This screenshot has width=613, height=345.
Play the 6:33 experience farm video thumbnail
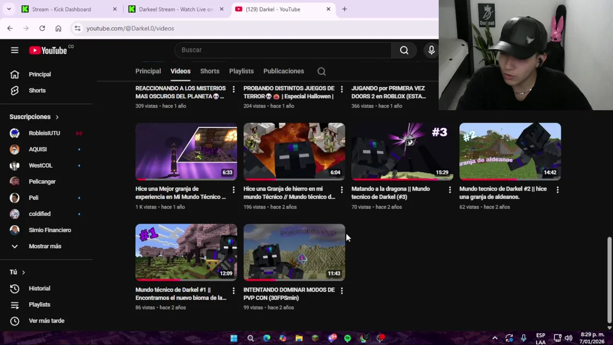tap(186, 151)
